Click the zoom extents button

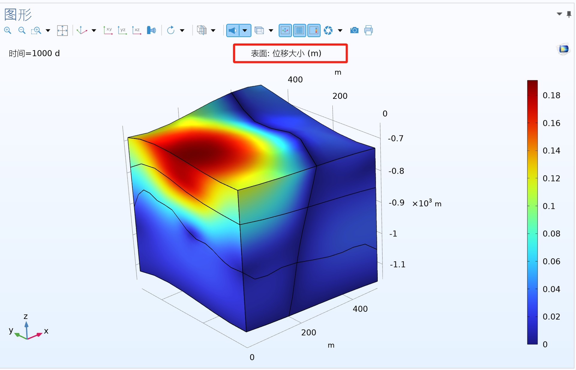coord(62,30)
